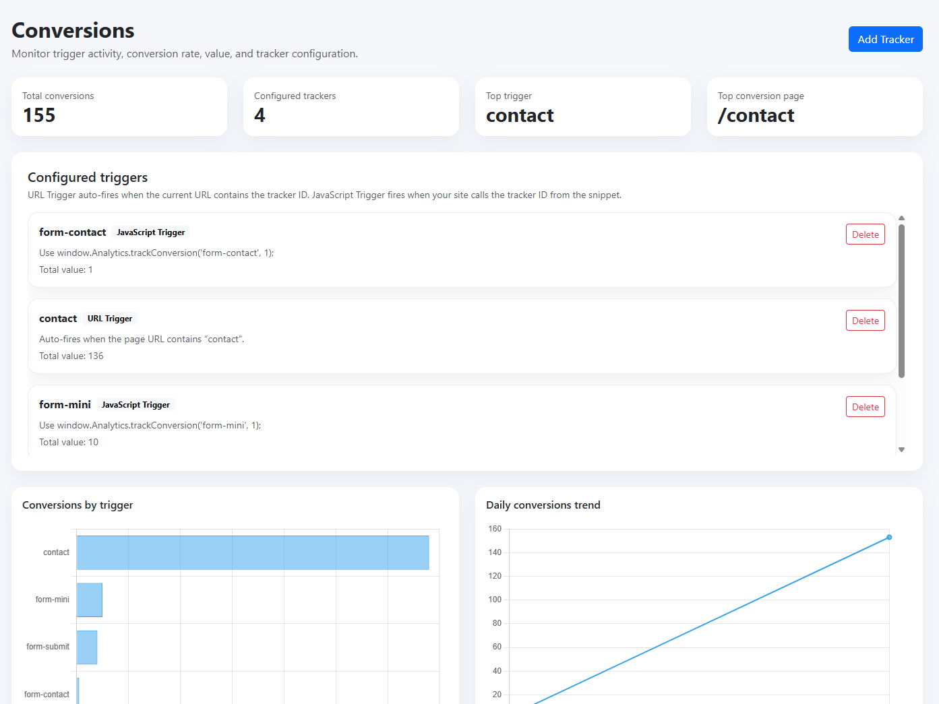Click the daily trend line data point

tap(889, 537)
